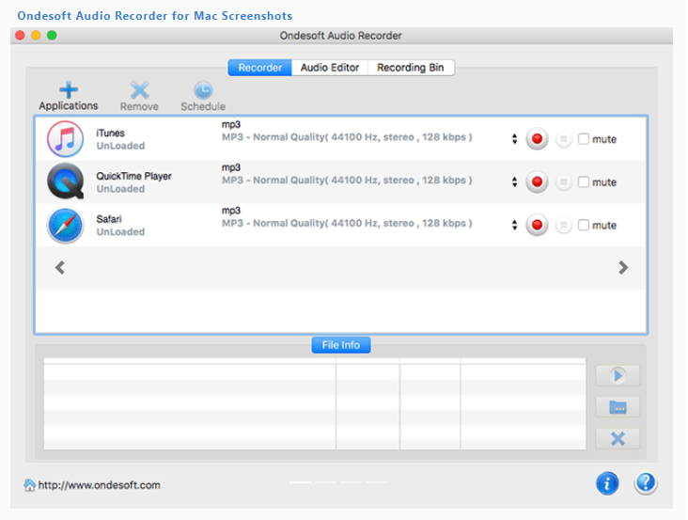
Task: Delete the selected file with X button
Action: pyautogui.click(x=618, y=438)
